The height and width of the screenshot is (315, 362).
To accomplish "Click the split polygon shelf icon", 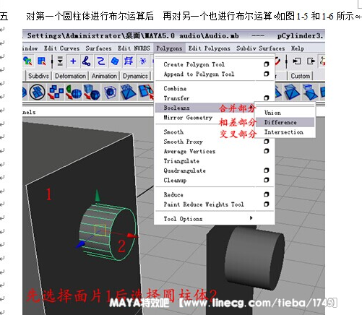I will 146,92.
